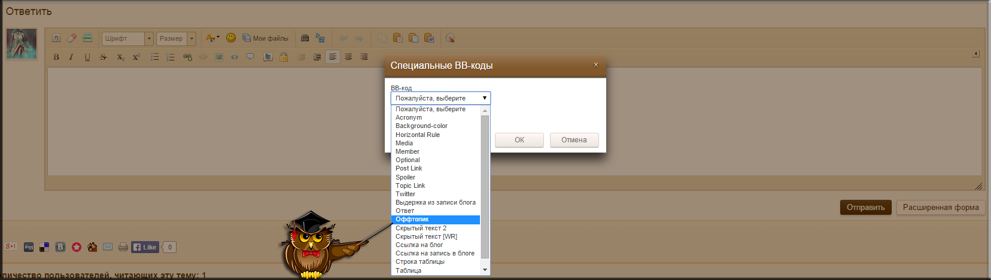Toggle underline formatting
Image resolution: width=991 pixels, height=280 pixels.
(x=87, y=57)
